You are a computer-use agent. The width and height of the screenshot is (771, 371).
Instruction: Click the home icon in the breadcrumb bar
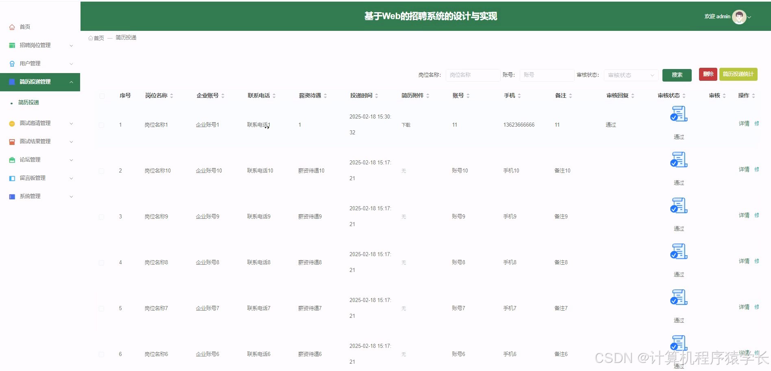(x=91, y=37)
